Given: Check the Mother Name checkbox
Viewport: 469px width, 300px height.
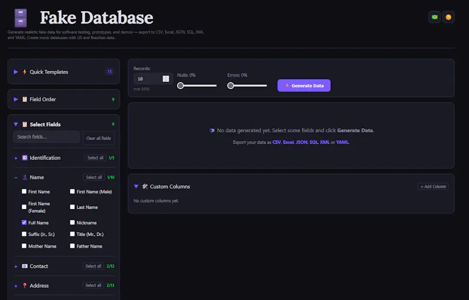Looking at the screenshot, I should [24, 246].
